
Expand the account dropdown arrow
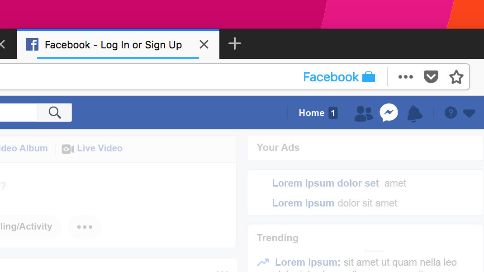click(x=469, y=113)
